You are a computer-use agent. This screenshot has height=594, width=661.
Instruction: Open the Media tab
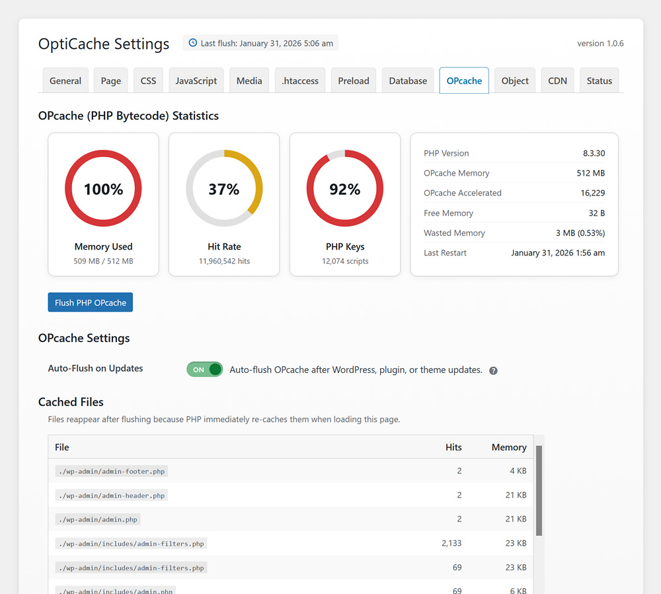pyautogui.click(x=249, y=81)
